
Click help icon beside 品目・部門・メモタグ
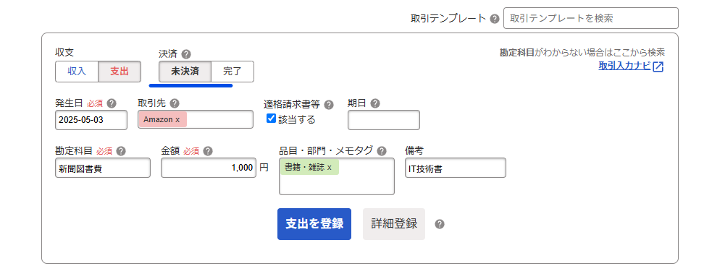[x=382, y=151]
